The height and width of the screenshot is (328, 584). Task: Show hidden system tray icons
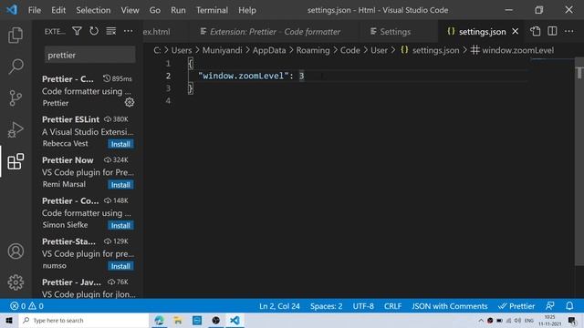(481, 320)
